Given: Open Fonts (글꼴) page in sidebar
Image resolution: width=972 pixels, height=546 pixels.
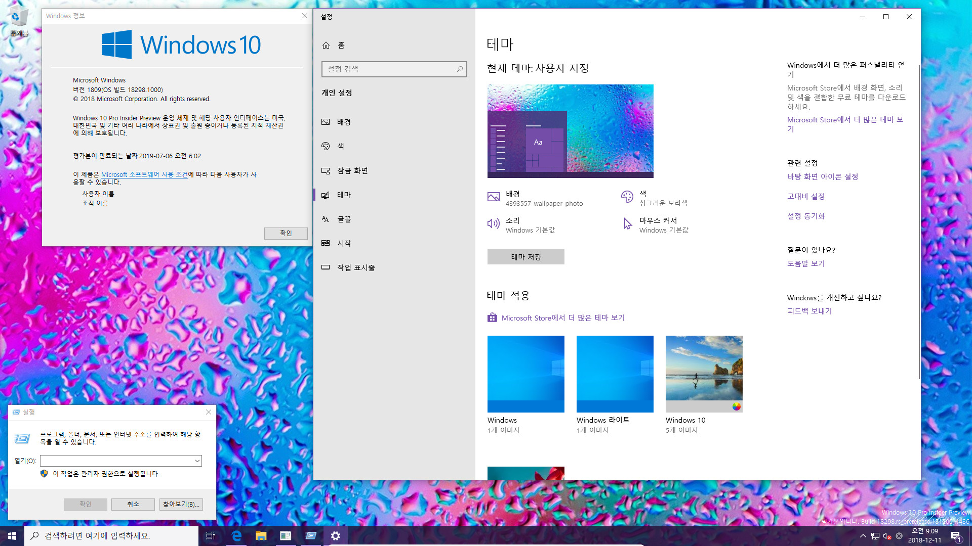Looking at the screenshot, I should click(394, 219).
